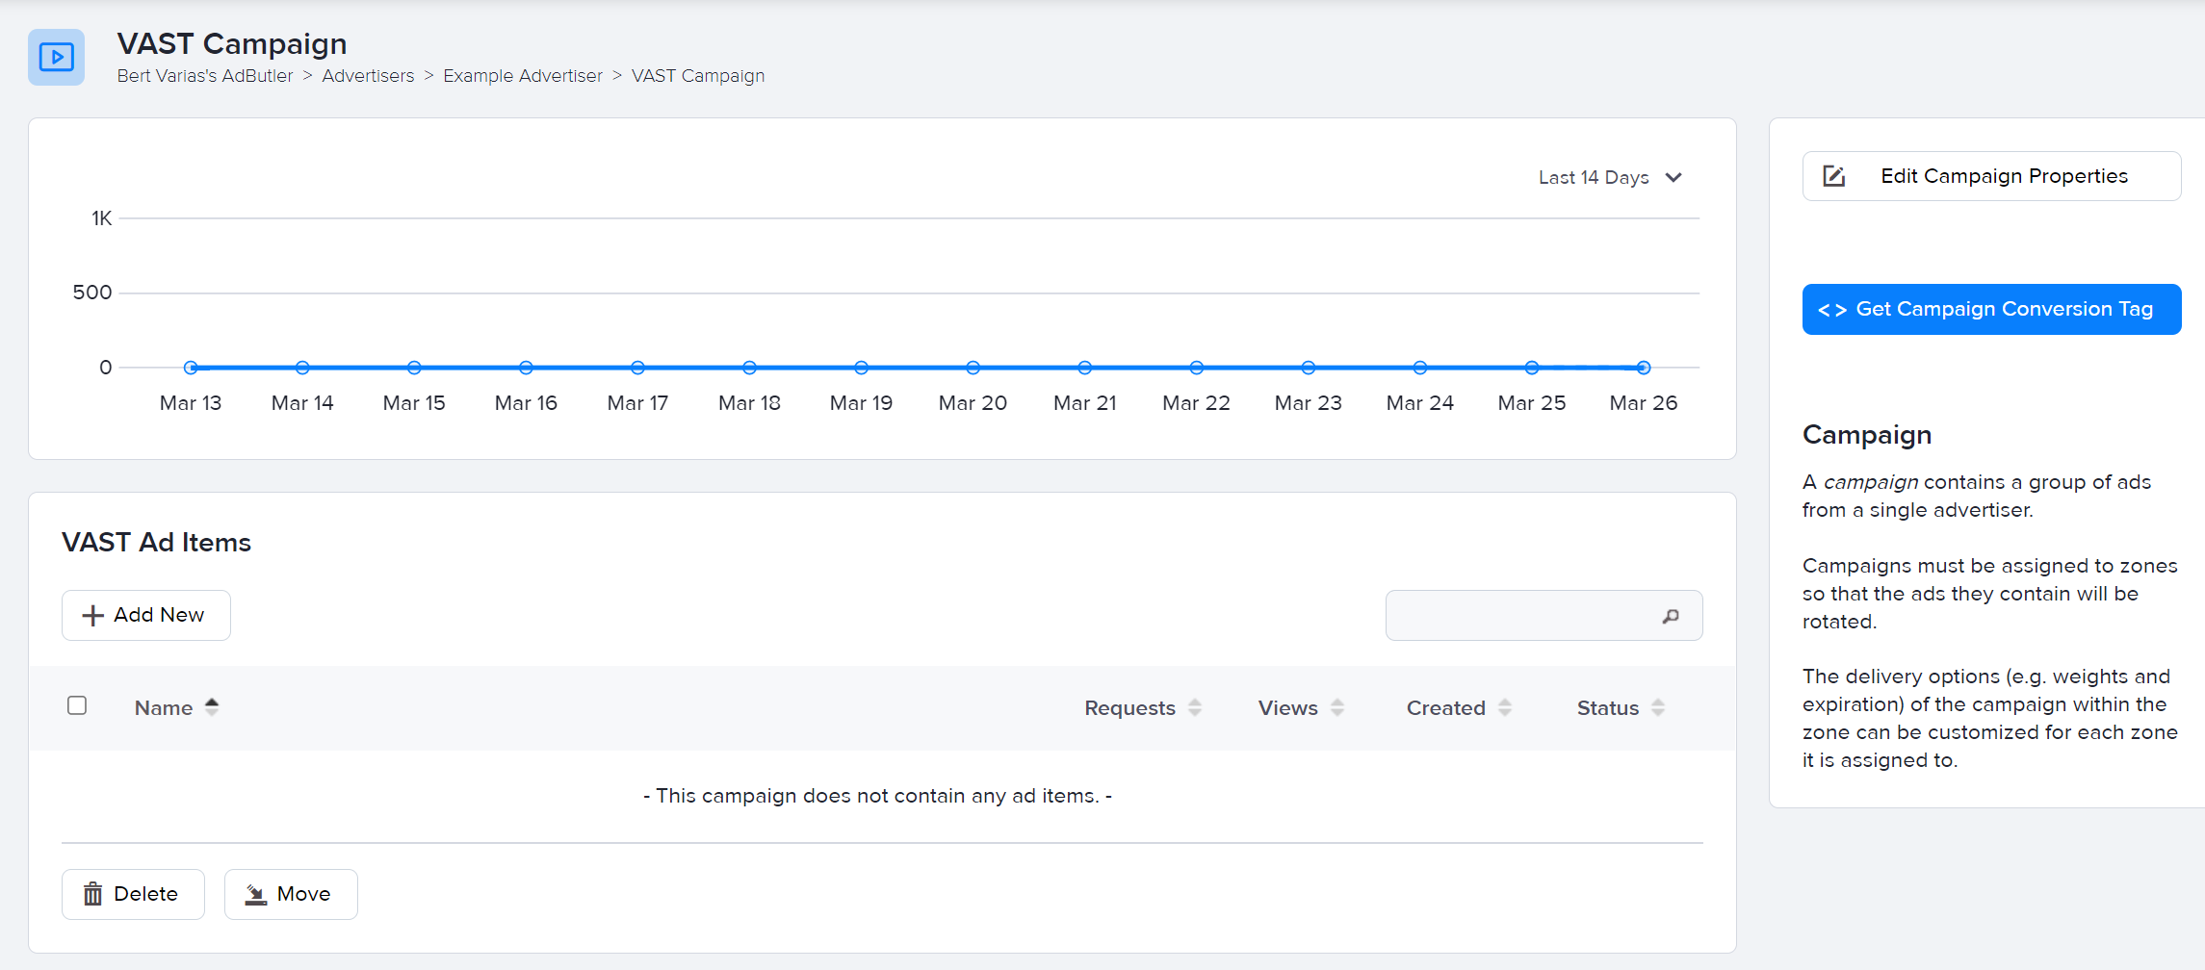Open the Advertisers breadcrumb link
The height and width of the screenshot is (970, 2205).
click(x=368, y=75)
